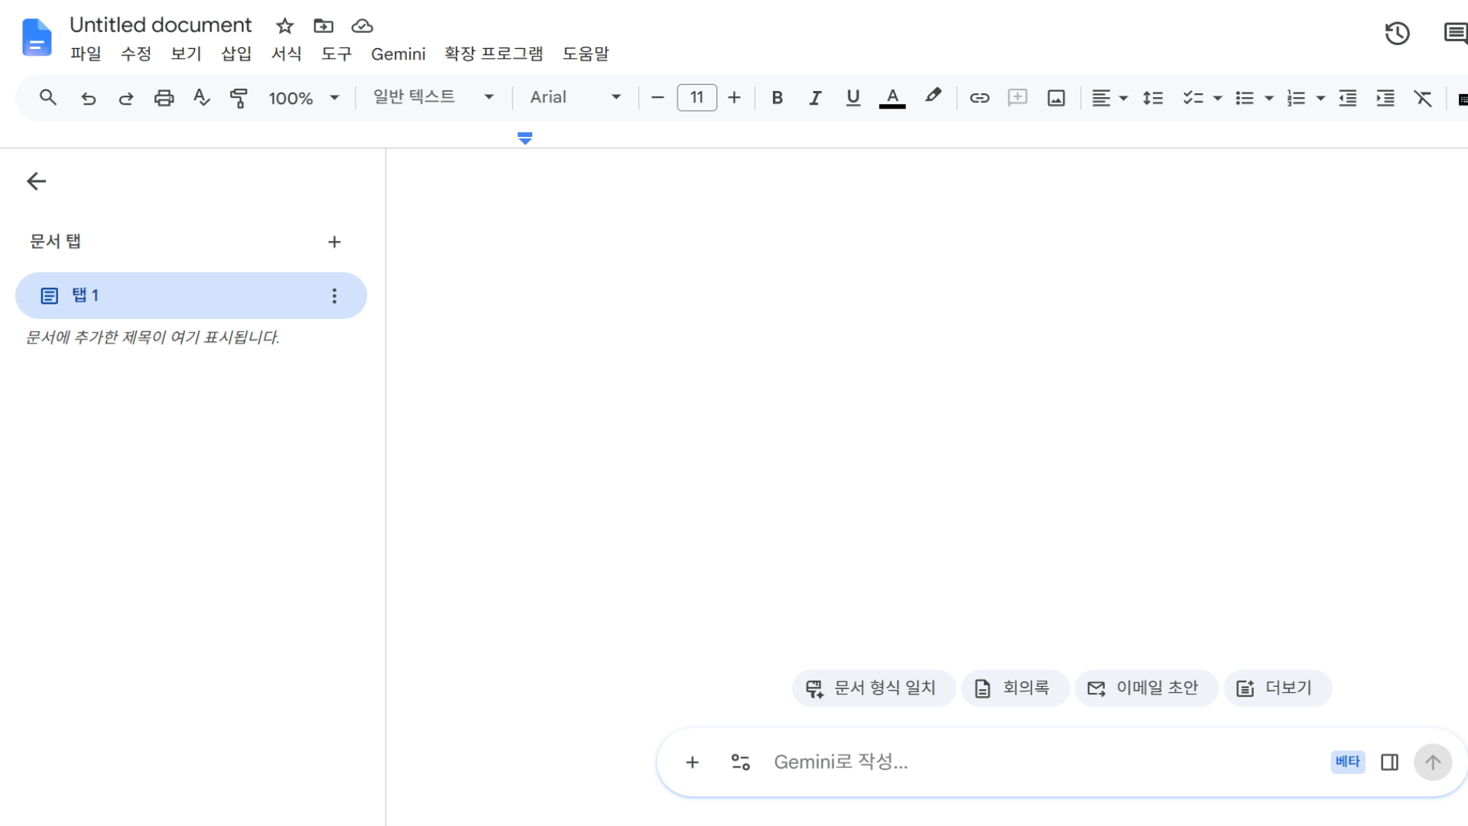This screenshot has width=1468, height=826.
Task: Open the 서식 menu
Action: coord(287,54)
